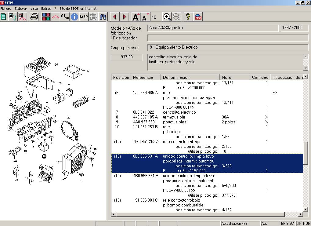
Task: Click the MSP toolbar button
Action: tap(84, 17)
